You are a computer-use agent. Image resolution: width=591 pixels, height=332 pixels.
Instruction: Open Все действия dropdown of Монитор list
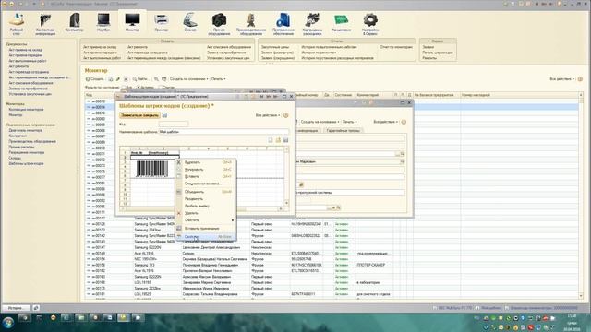click(561, 79)
